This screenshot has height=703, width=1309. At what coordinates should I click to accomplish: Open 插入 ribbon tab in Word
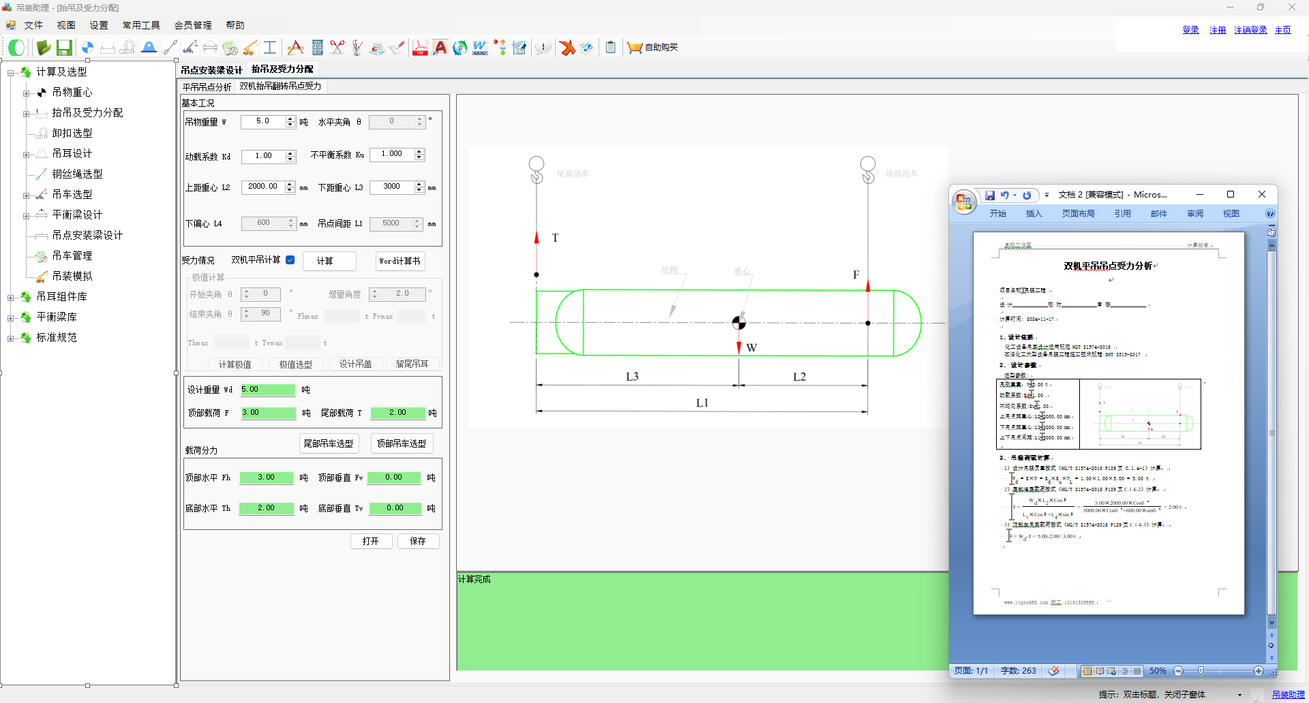pyautogui.click(x=1034, y=213)
